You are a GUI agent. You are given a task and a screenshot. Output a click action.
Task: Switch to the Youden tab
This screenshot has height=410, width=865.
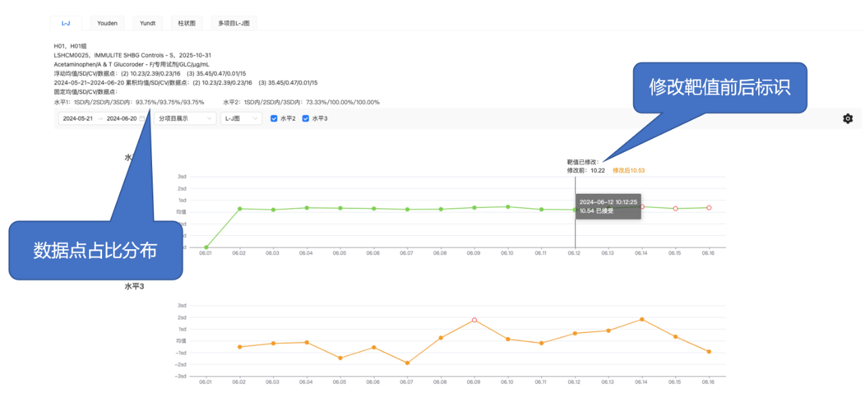tap(107, 23)
